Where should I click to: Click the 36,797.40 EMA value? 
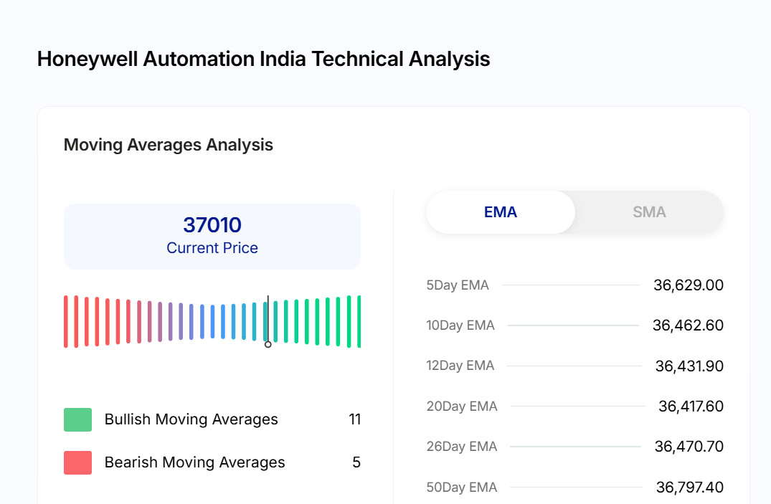coord(689,488)
